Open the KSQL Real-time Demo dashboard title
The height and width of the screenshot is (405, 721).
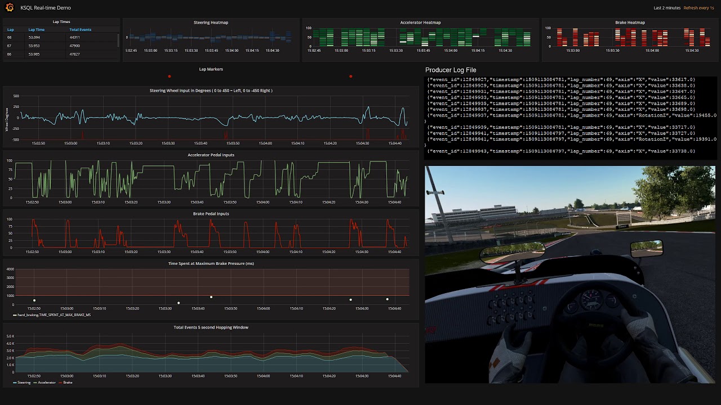pyautogui.click(x=46, y=8)
